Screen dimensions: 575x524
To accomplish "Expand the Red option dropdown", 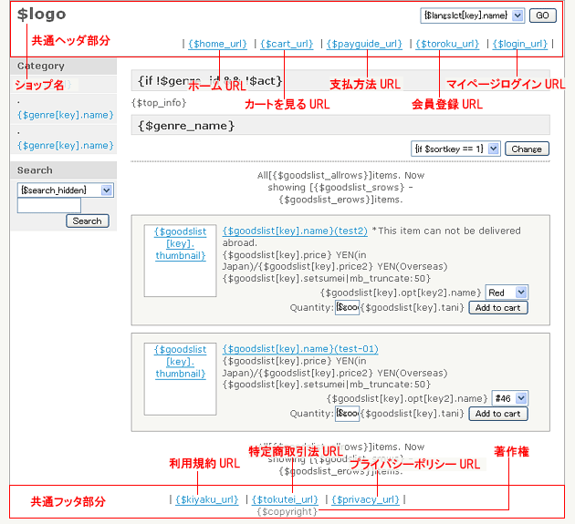I will point(507,293).
